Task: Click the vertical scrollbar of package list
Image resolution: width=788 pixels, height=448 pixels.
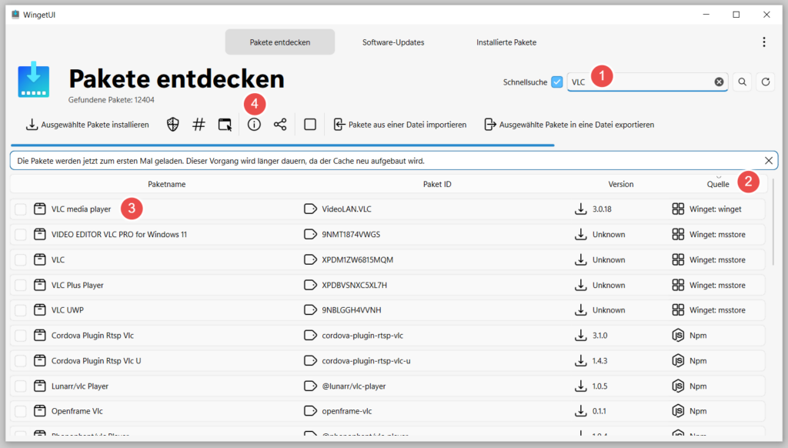Action: [x=773, y=222]
